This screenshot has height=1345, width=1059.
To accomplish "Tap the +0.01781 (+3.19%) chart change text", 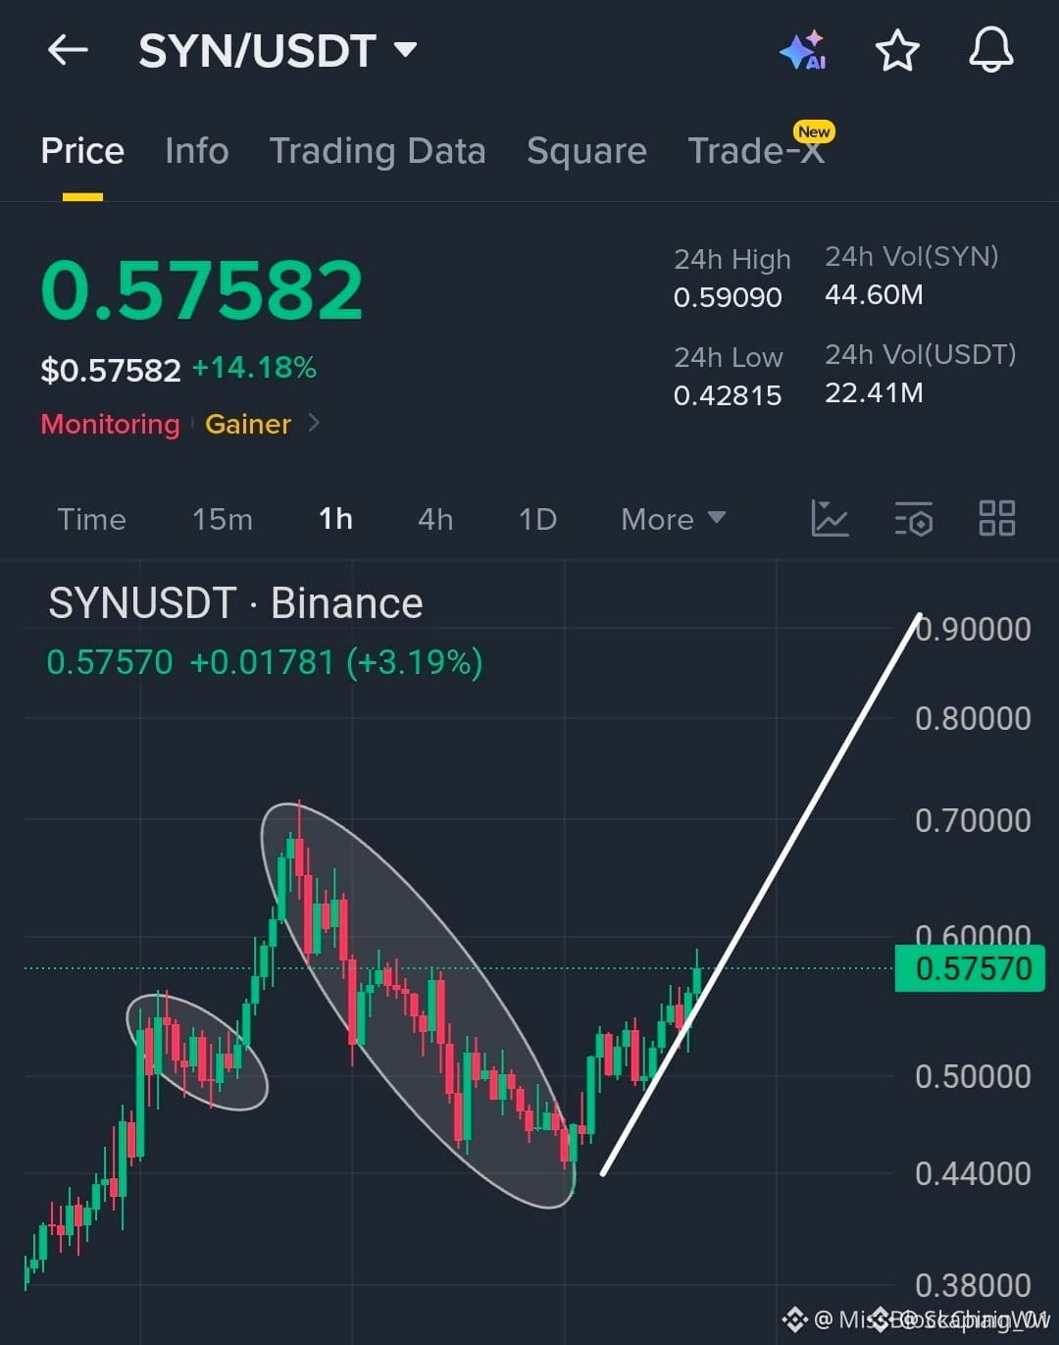I will point(336,662).
